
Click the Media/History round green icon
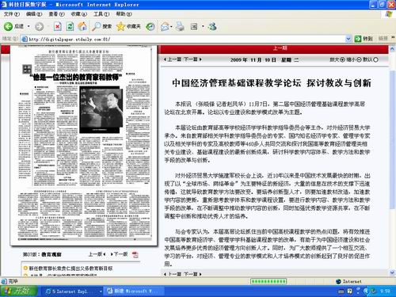pos(150,26)
